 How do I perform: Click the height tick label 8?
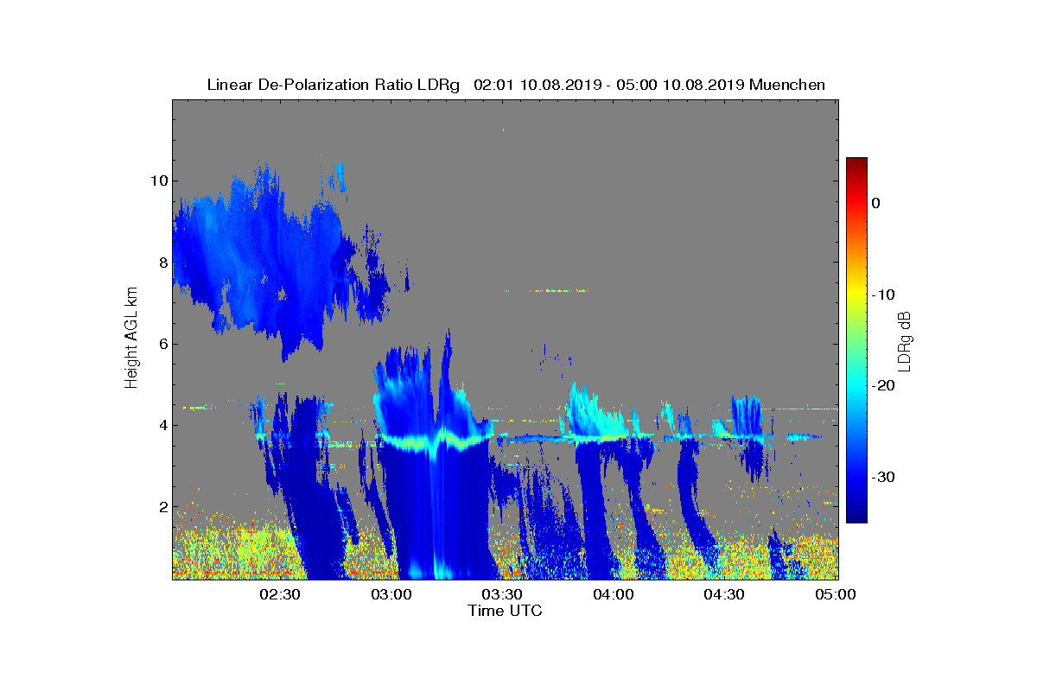click(162, 263)
